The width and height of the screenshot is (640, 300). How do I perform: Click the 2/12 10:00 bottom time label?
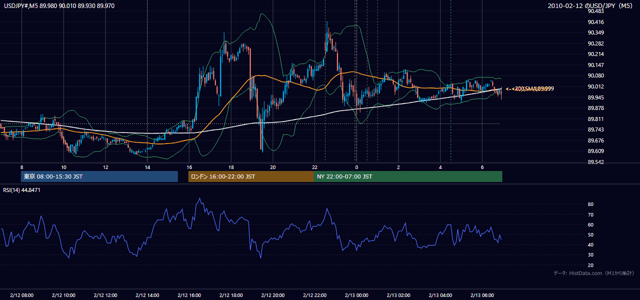(x=64, y=295)
